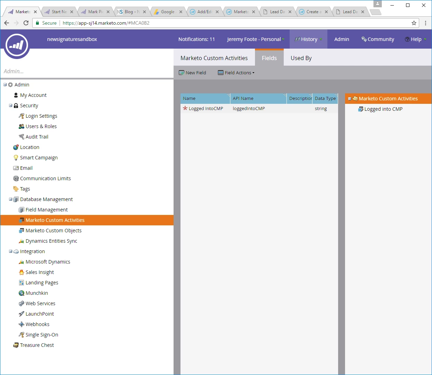Collapse Marketo Custom Activities folder in right panel
Screen dimensions: 432x375
click(x=350, y=99)
